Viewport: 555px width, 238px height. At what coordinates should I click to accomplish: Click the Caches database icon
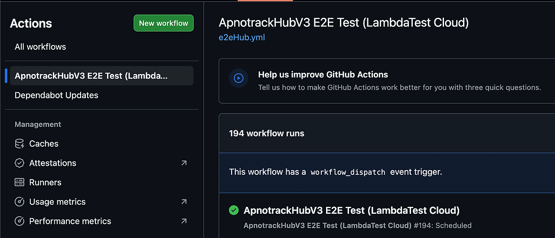[20, 144]
